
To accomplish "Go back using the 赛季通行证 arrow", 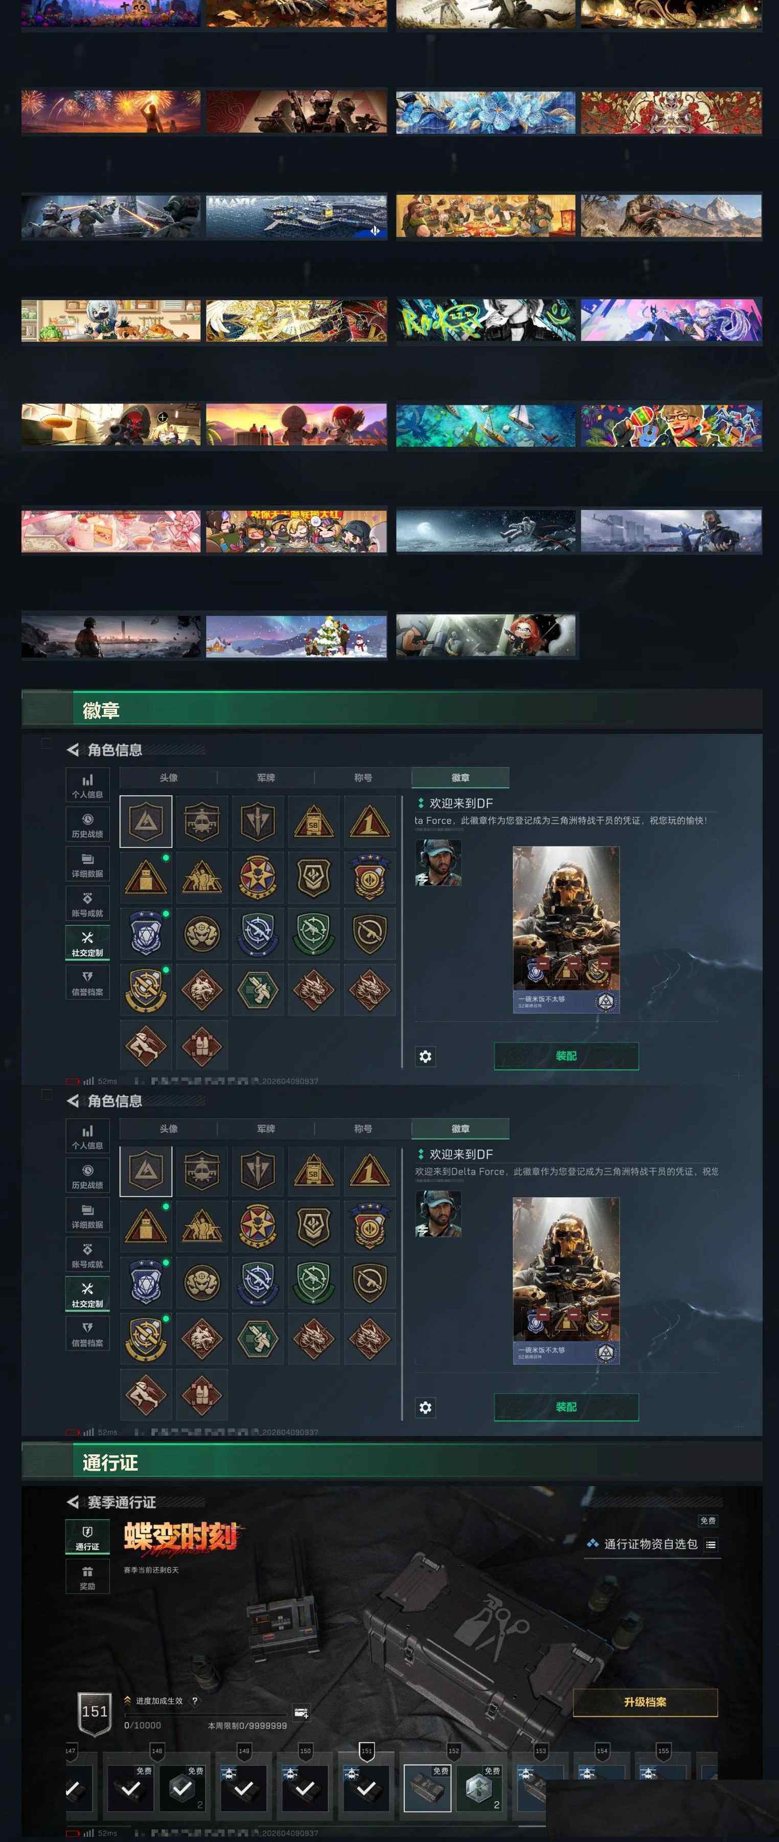I will (72, 1501).
